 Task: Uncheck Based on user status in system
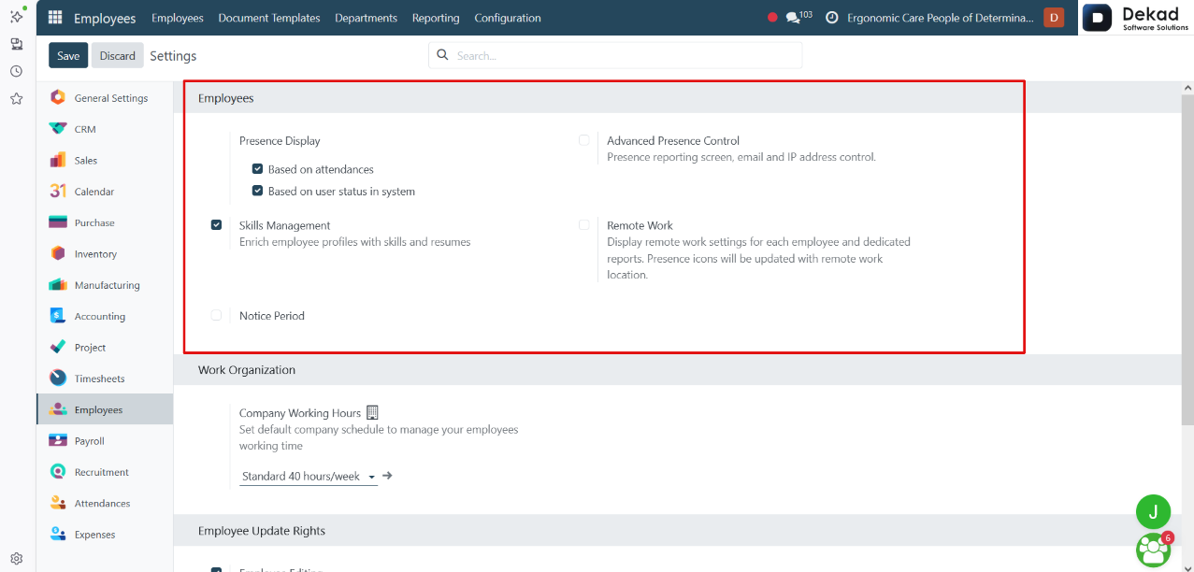pyautogui.click(x=257, y=191)
